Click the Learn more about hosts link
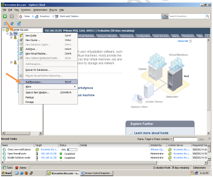The height and width of the screenshot is (177, 213). (151, 133)
